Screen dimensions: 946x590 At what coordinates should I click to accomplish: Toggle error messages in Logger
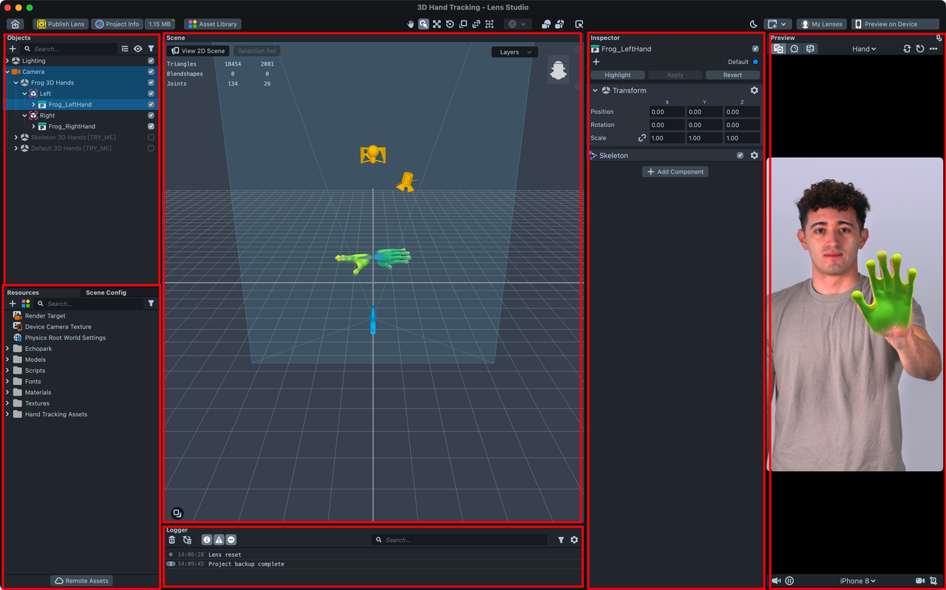click(x=231, y=540)
